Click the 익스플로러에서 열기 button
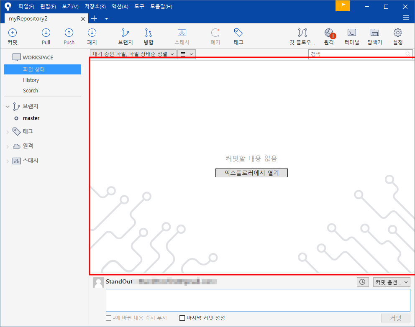This screenshot has height=327, width=415. pos(251,173)
